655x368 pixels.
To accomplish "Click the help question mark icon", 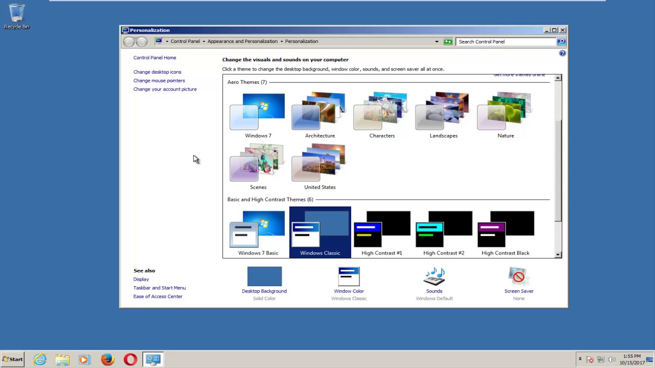I will pyautogui.click(x=562, y=53).
